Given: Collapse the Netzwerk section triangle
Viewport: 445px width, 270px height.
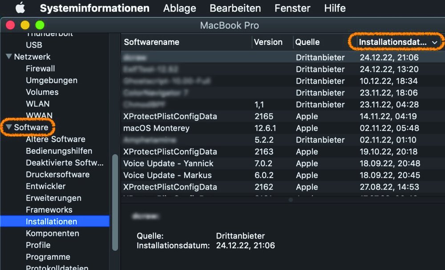Looking at the screenshot, I should click(8, 57).
